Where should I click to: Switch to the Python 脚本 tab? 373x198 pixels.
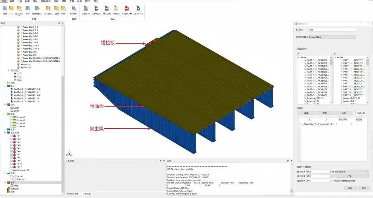pyautogui.click(x=73, y=194)
